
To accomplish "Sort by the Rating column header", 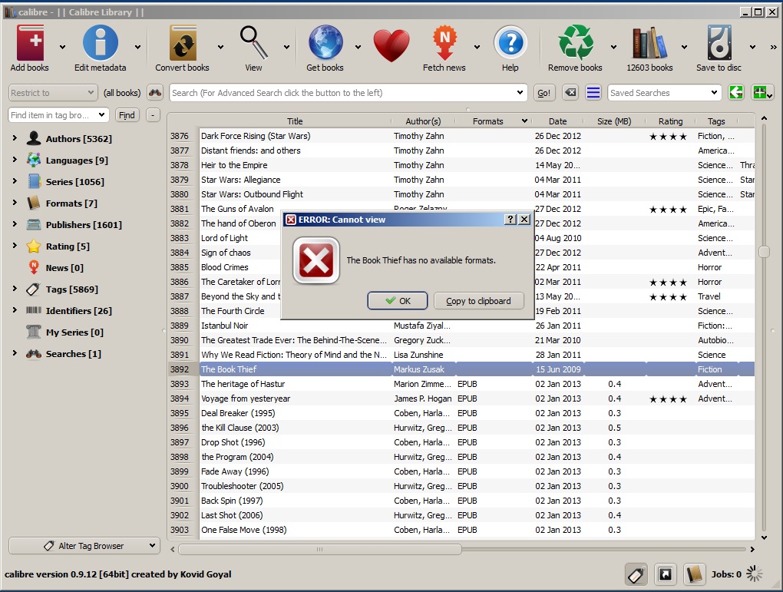I will click(670, 121).
